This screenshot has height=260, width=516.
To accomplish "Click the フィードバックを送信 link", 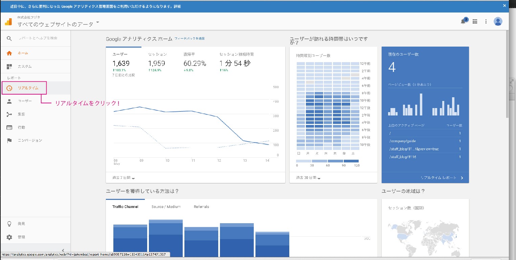I will pos(189,38).
